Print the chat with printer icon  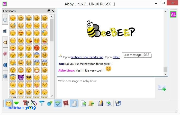[x=109, y=103]
